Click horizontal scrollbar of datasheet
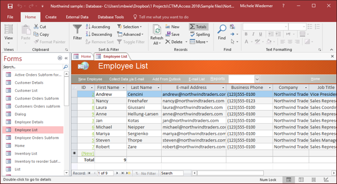Viewport: 337px width, 184px height. point(230,173)
